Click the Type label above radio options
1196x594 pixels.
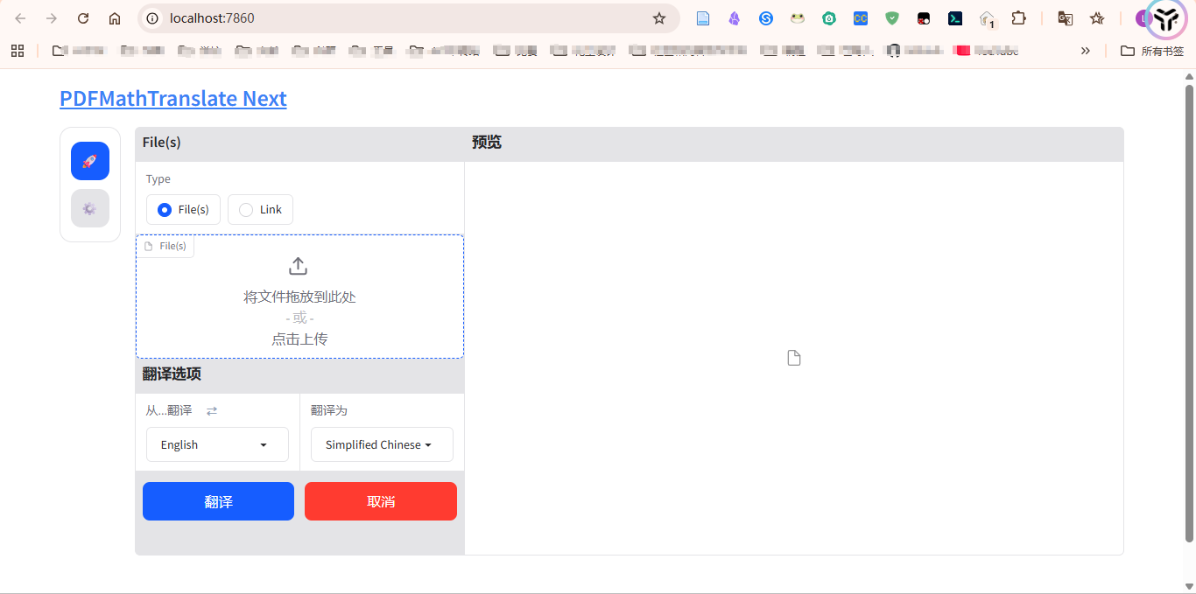(x=158, y=179)
